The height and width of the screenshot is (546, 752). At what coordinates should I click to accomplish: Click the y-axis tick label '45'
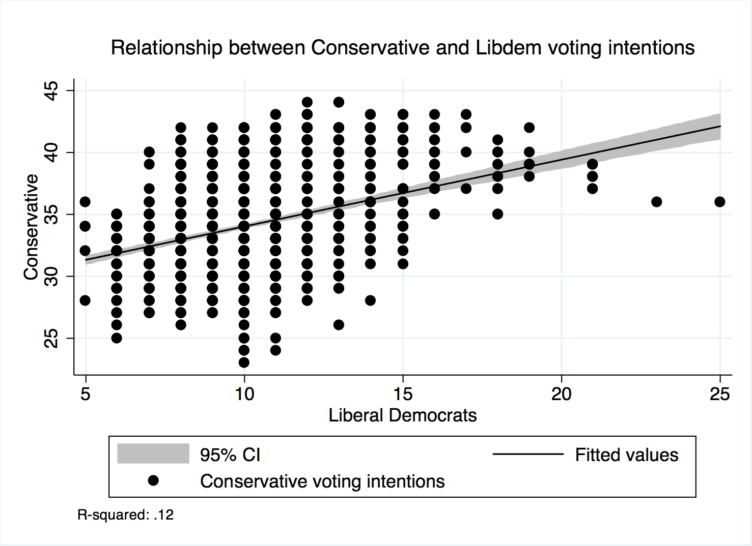click(x=51, y=91)
